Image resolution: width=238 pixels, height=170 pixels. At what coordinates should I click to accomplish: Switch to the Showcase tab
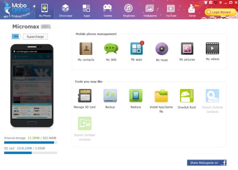[x=66, y=10]
